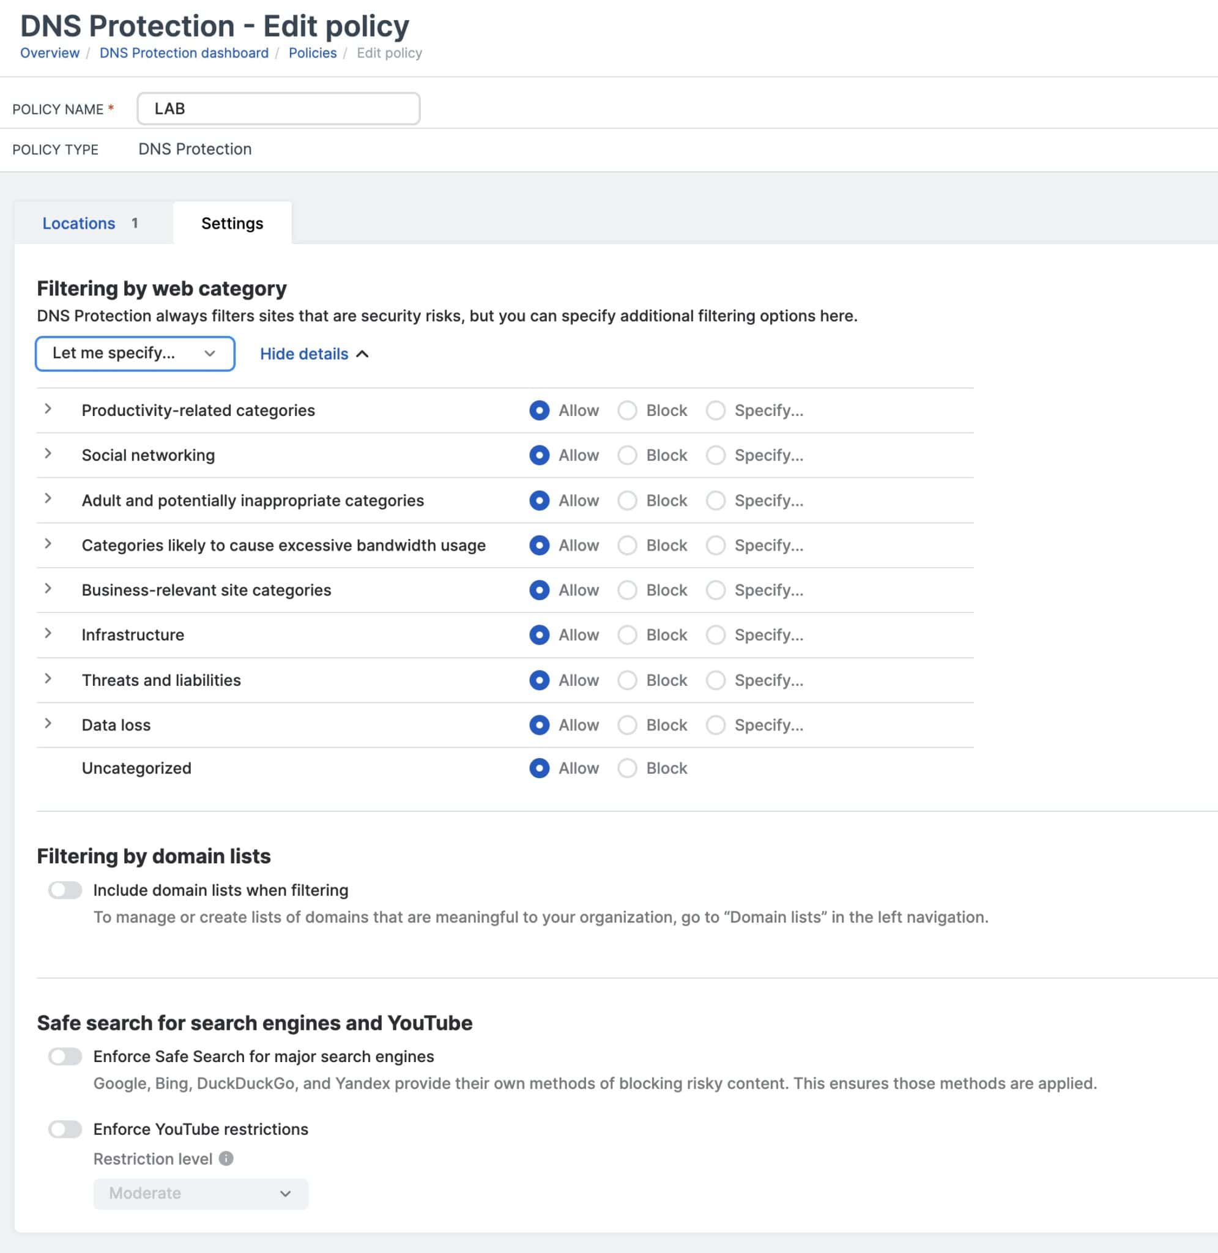The height and width of the screenshot is (1253, 1218).
Task: Expand the Business-relevant site categories row
Action: point(48,590)
